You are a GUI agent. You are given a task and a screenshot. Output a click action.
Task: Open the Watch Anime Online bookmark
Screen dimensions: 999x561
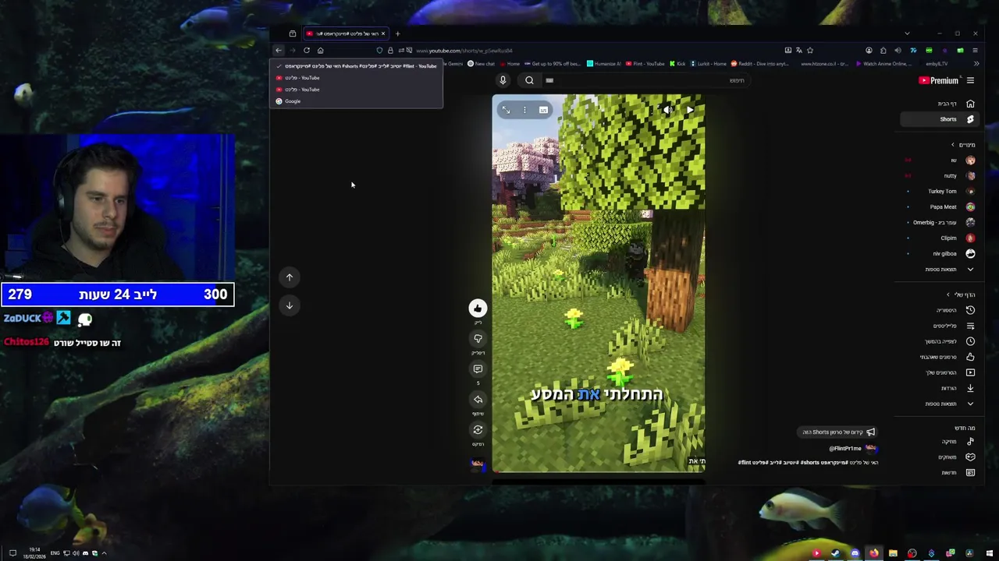883,64
